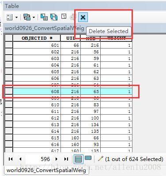Click OBJECTID cell 603
Viewport: 166px width, 176px height.
pyautogui.click(x=37, y=58)
